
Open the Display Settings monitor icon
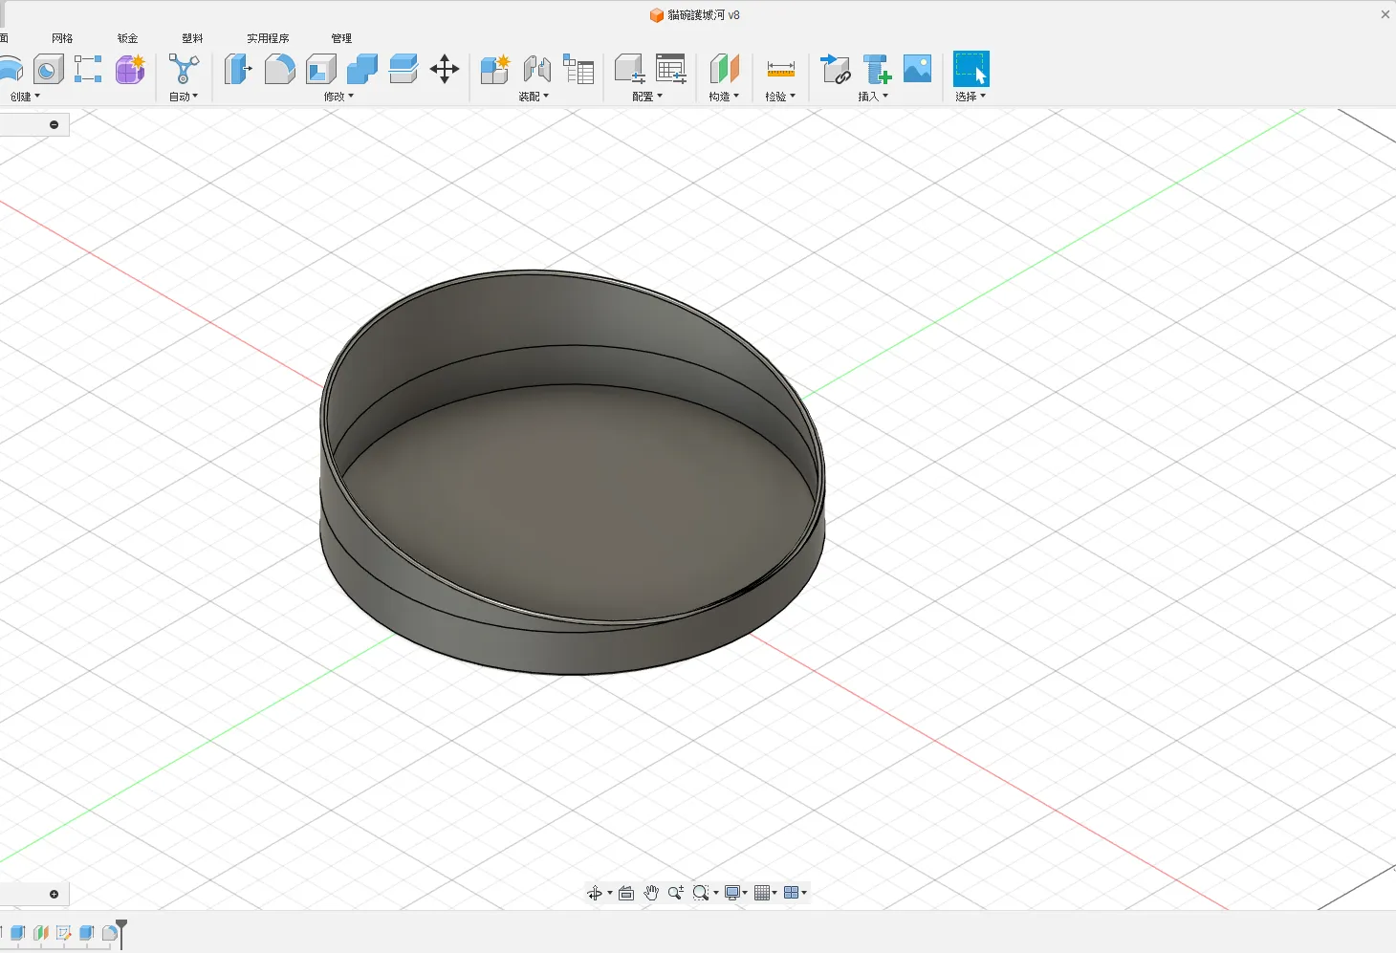(732, 893)
